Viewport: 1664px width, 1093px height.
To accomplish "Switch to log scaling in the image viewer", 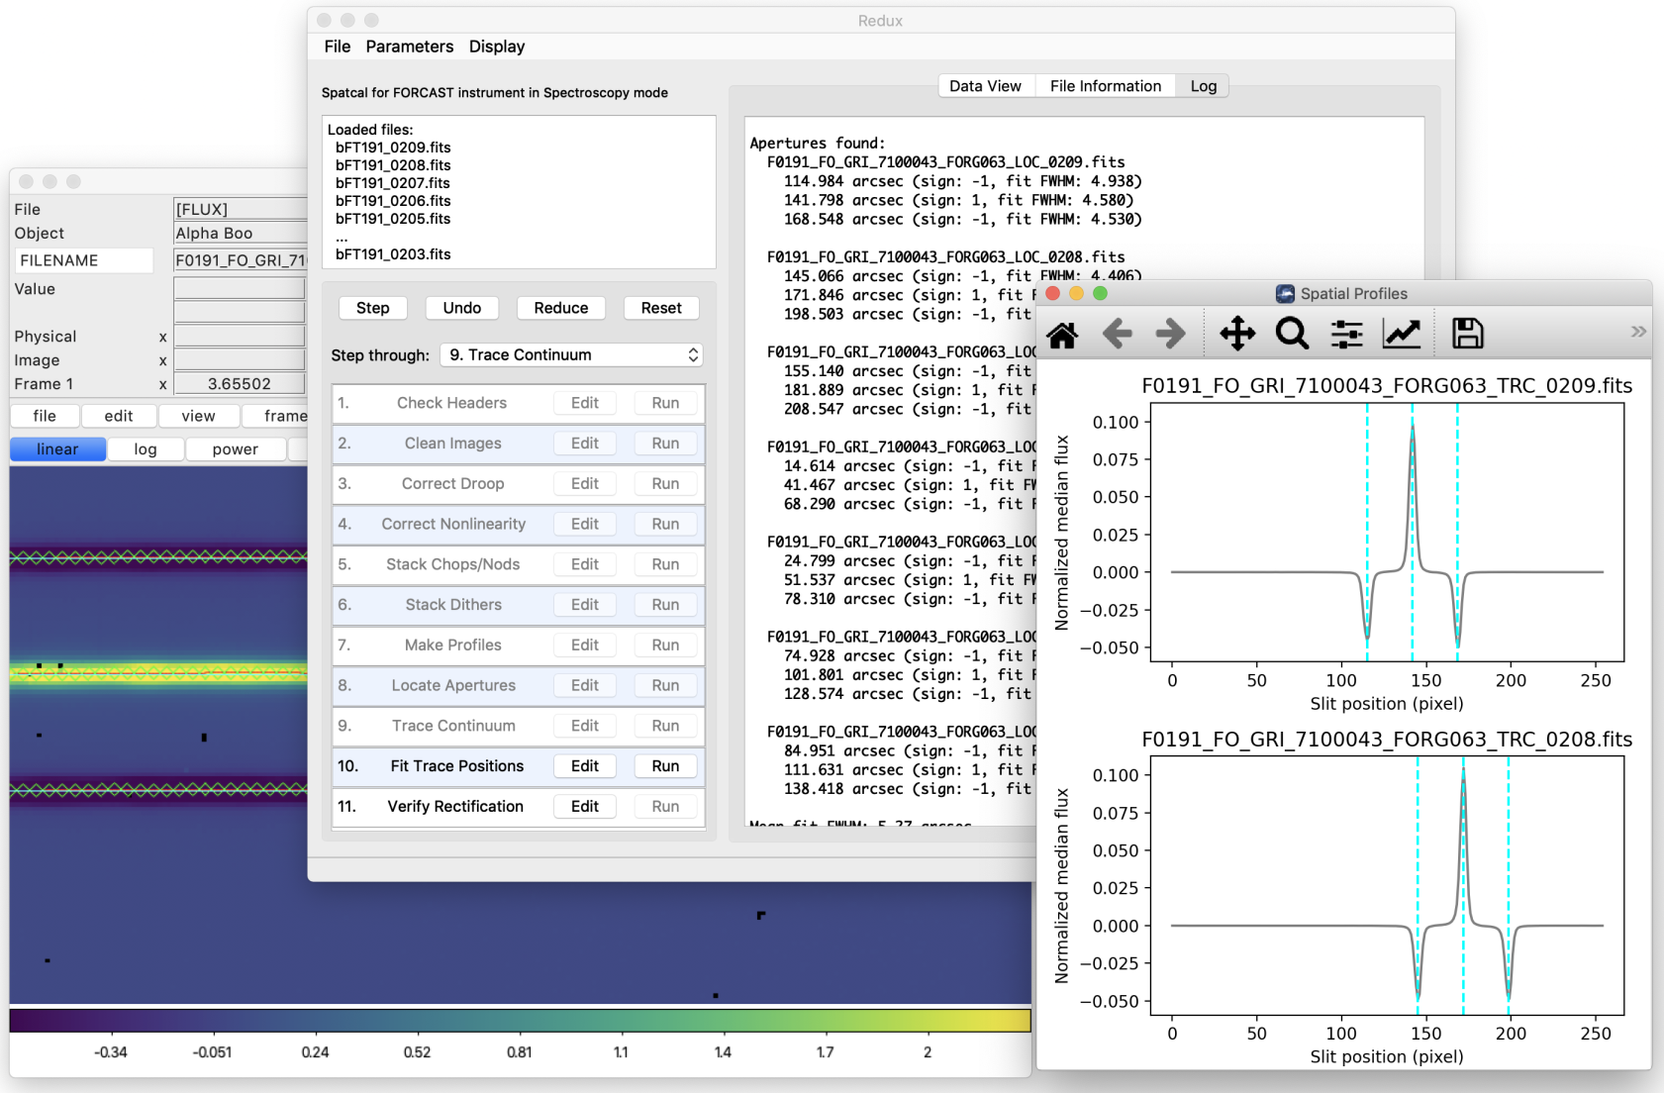I will (x=146, y=448).
